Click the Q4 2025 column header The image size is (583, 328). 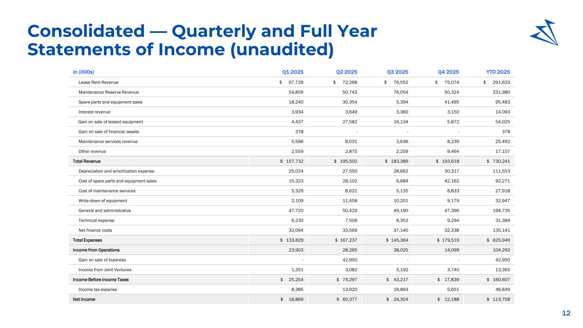[x=448, y=72]
